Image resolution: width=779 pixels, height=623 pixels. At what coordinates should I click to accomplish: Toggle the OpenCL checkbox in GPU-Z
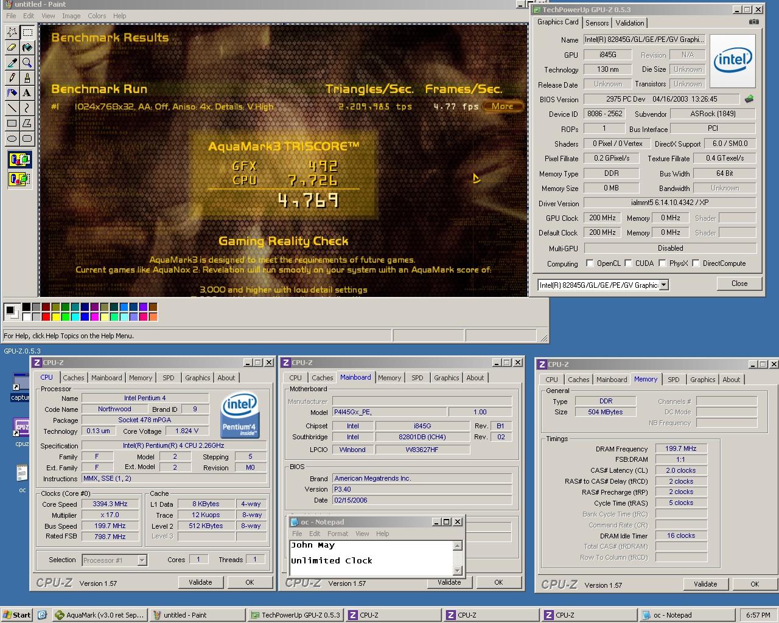[590, 263]
